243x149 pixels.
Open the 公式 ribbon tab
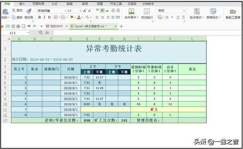tap(54, 4)
